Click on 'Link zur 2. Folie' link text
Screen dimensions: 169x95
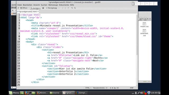(86, 55)
